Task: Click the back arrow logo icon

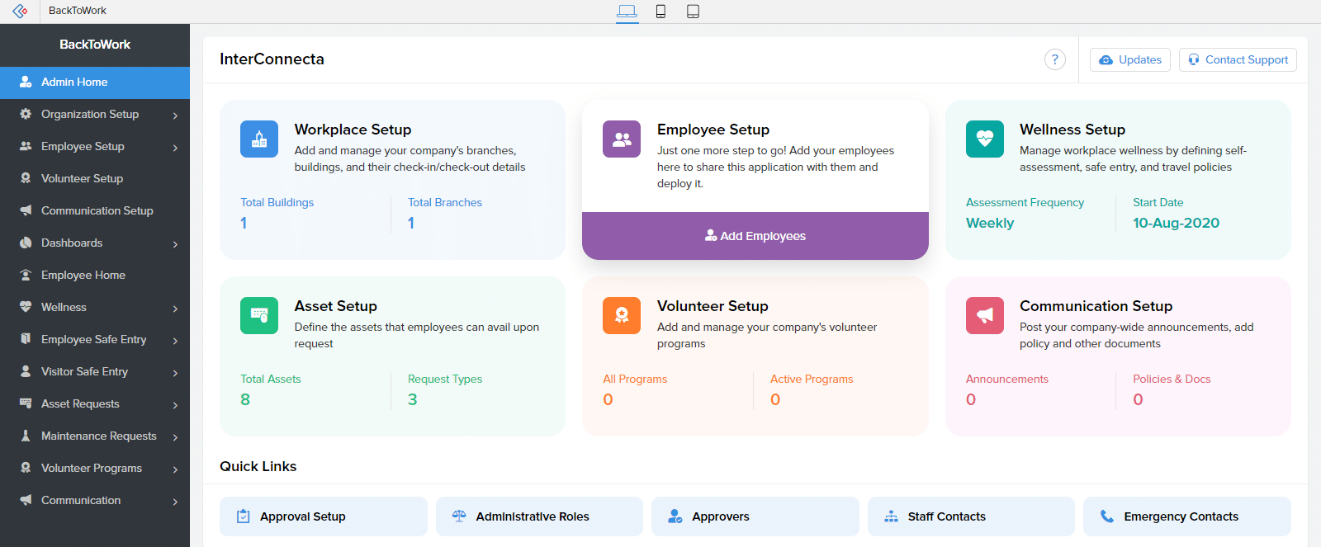Action: pyautogui.click(x=20, y=11)
